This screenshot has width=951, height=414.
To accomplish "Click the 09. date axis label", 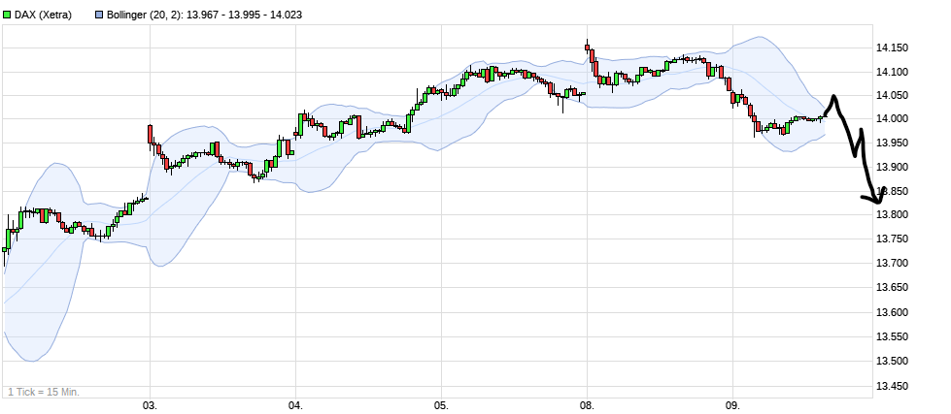I will click(732, 404).
